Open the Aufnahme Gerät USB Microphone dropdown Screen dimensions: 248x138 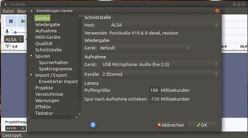(x=160, y=64)
